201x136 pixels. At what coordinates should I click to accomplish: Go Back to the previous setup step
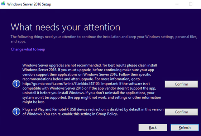(x=153, y=127)
